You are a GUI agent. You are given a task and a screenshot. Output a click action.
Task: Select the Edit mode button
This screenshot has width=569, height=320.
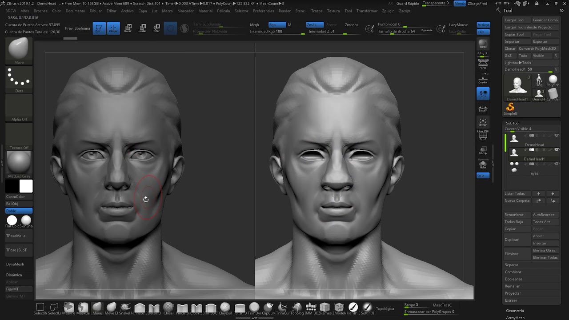coord(99,28)
